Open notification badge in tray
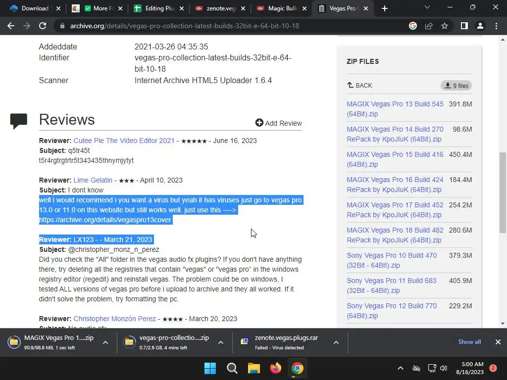 click(493, 368)
